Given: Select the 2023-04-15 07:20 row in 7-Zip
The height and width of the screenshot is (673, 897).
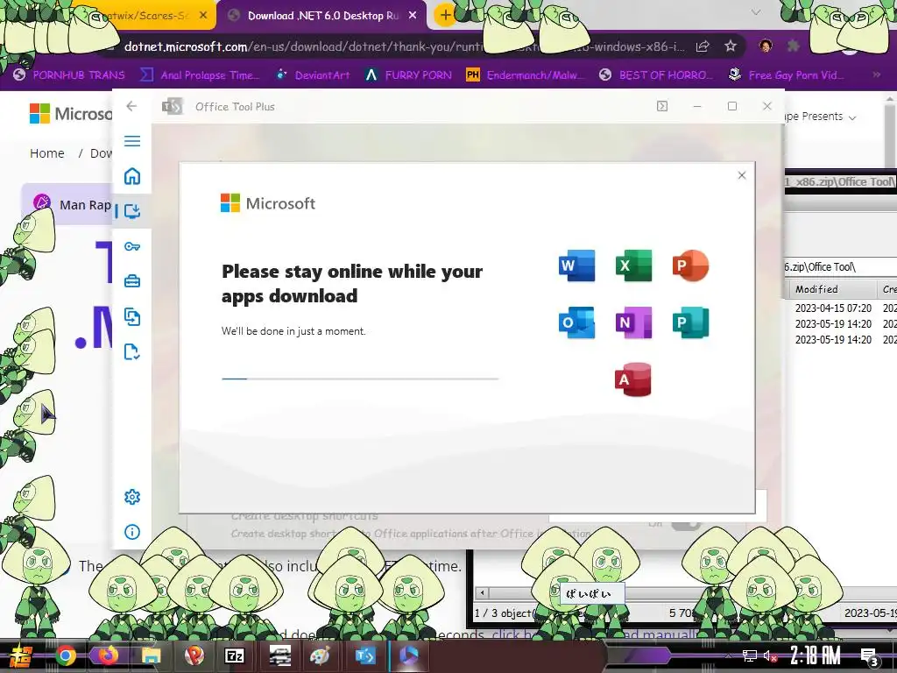Looking at the screenshot, I should pos(840,308).
